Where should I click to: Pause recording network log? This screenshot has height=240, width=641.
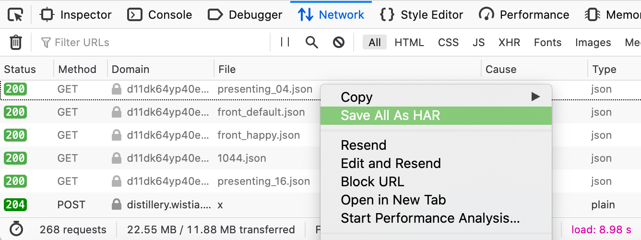point(285,43)
